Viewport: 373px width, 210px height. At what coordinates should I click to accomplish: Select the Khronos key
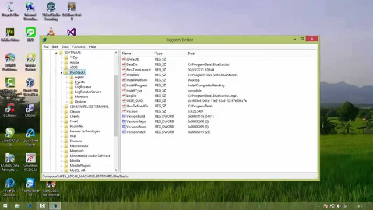click(75, 141)
